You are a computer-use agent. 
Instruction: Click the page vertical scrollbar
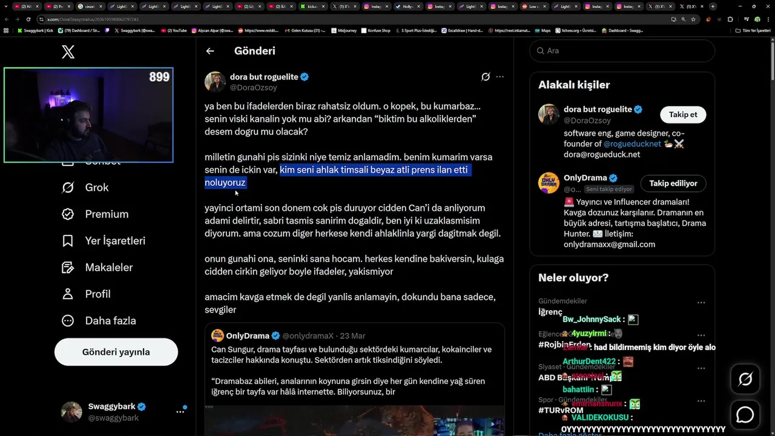point(772,61)
